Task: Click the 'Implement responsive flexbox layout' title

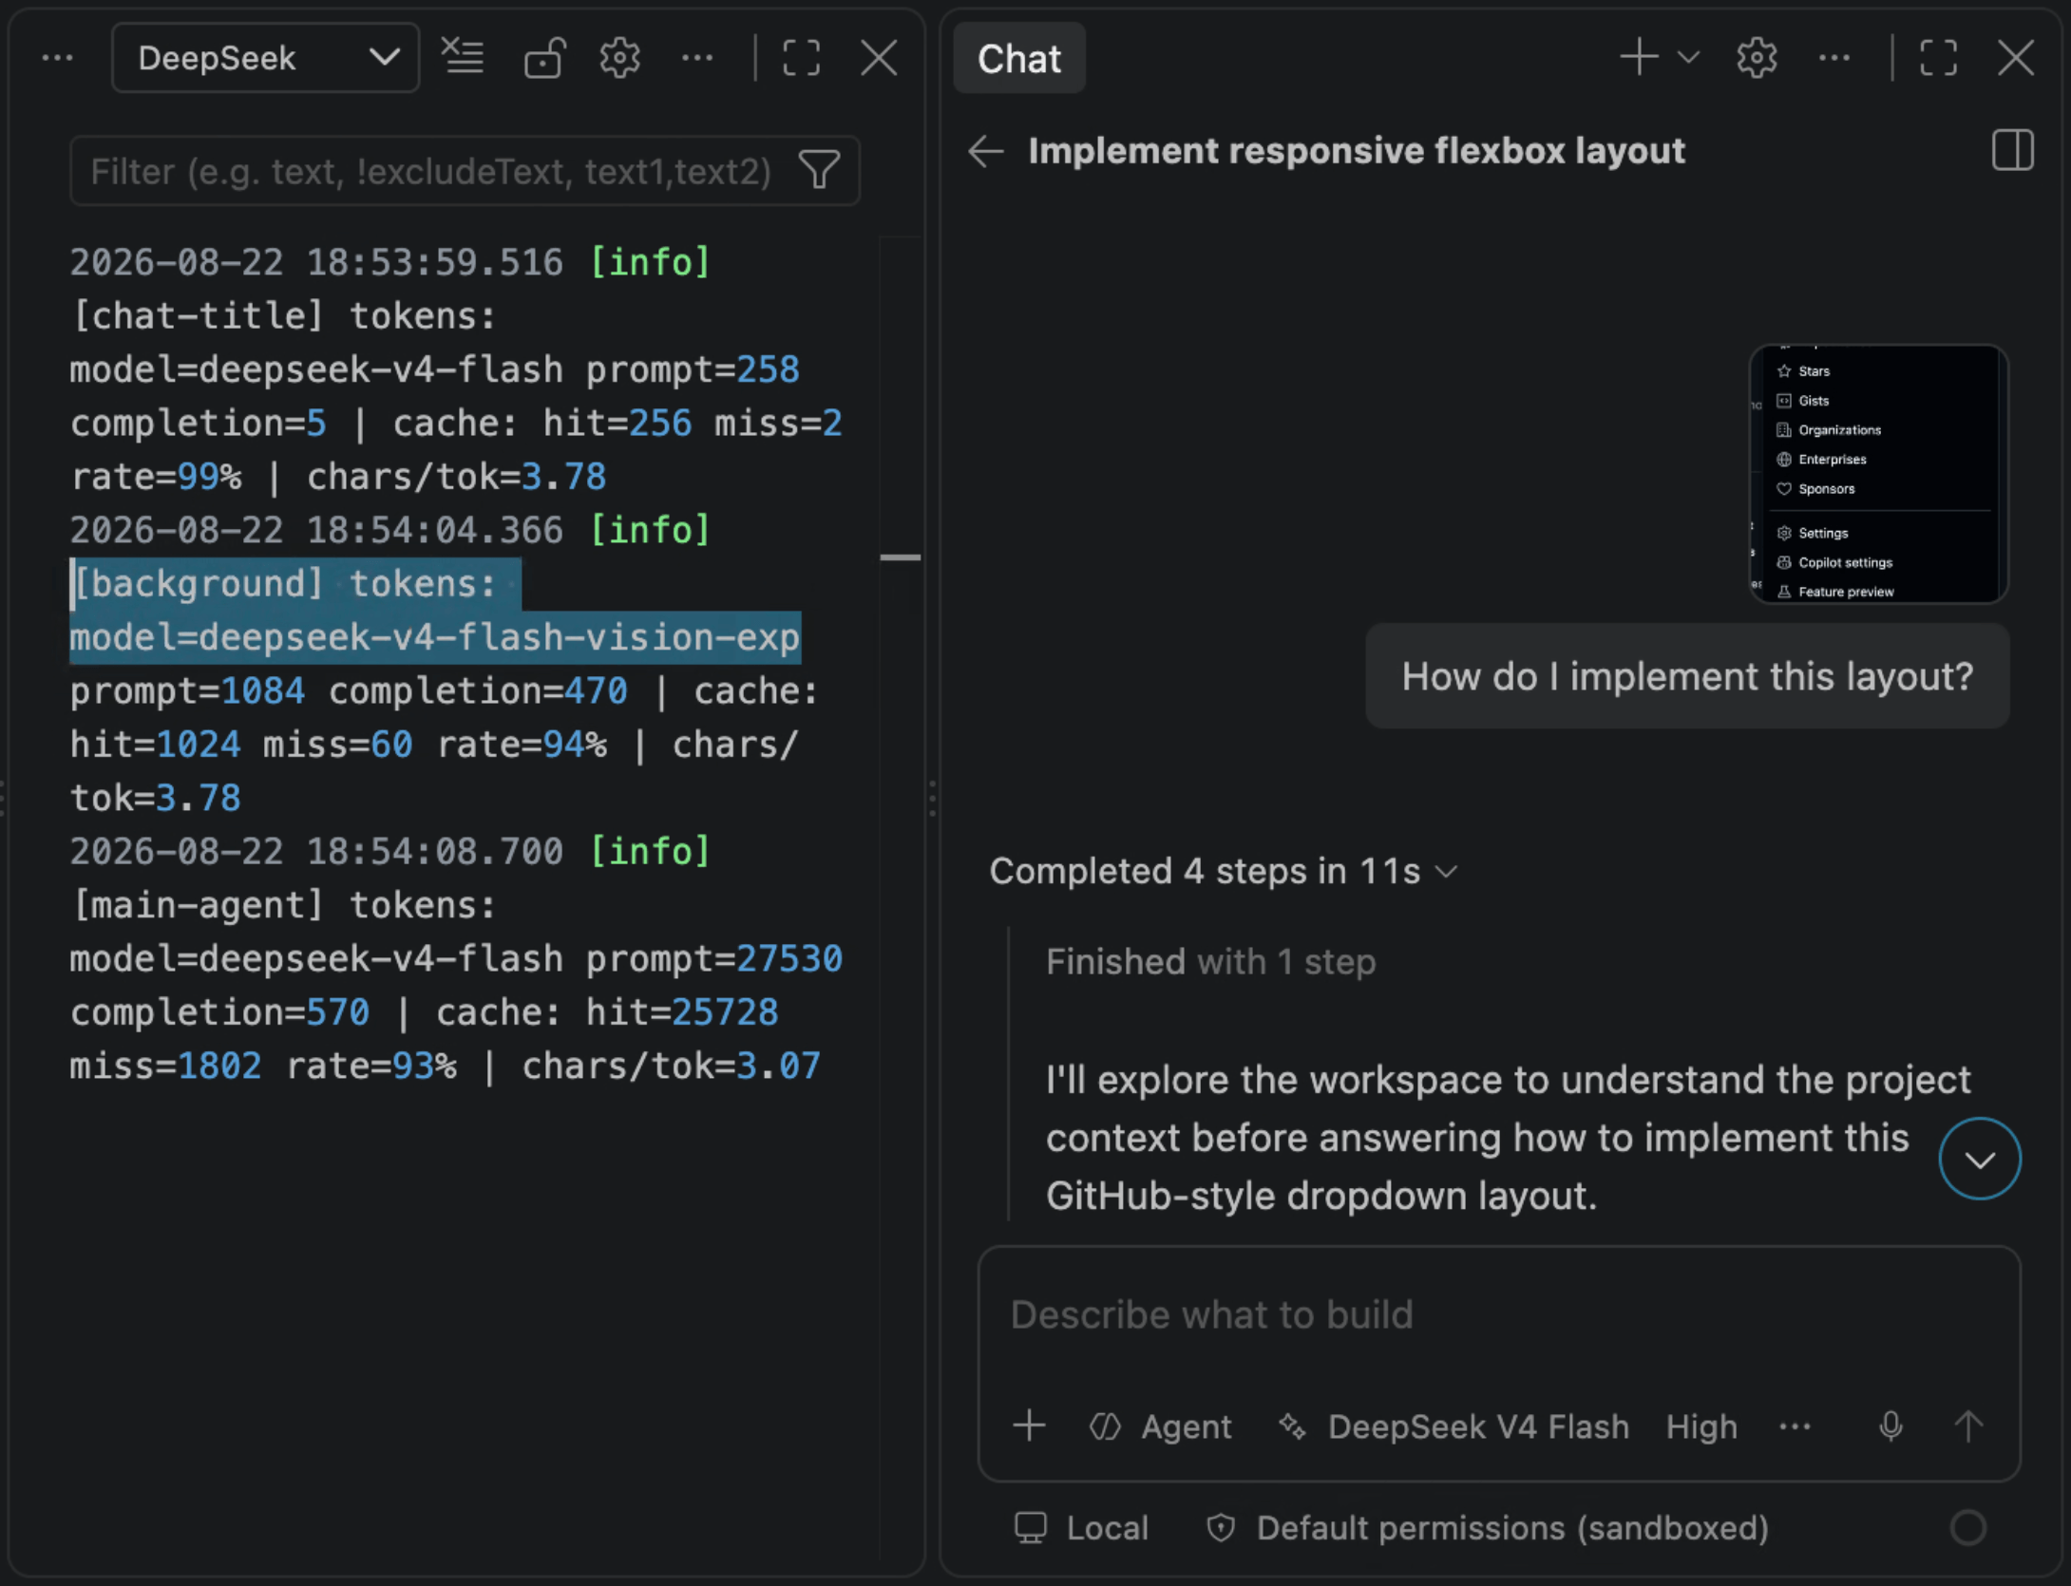Action: click(1357, 151)
